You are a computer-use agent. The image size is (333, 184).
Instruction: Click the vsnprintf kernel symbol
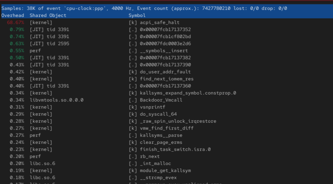[152, 107]
